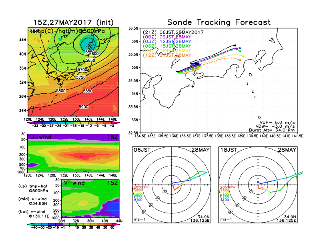Select blue legend entry "(03Z) 12JST,28MAY"
Screen dimensions: 317x245
(x=167, y=42)
